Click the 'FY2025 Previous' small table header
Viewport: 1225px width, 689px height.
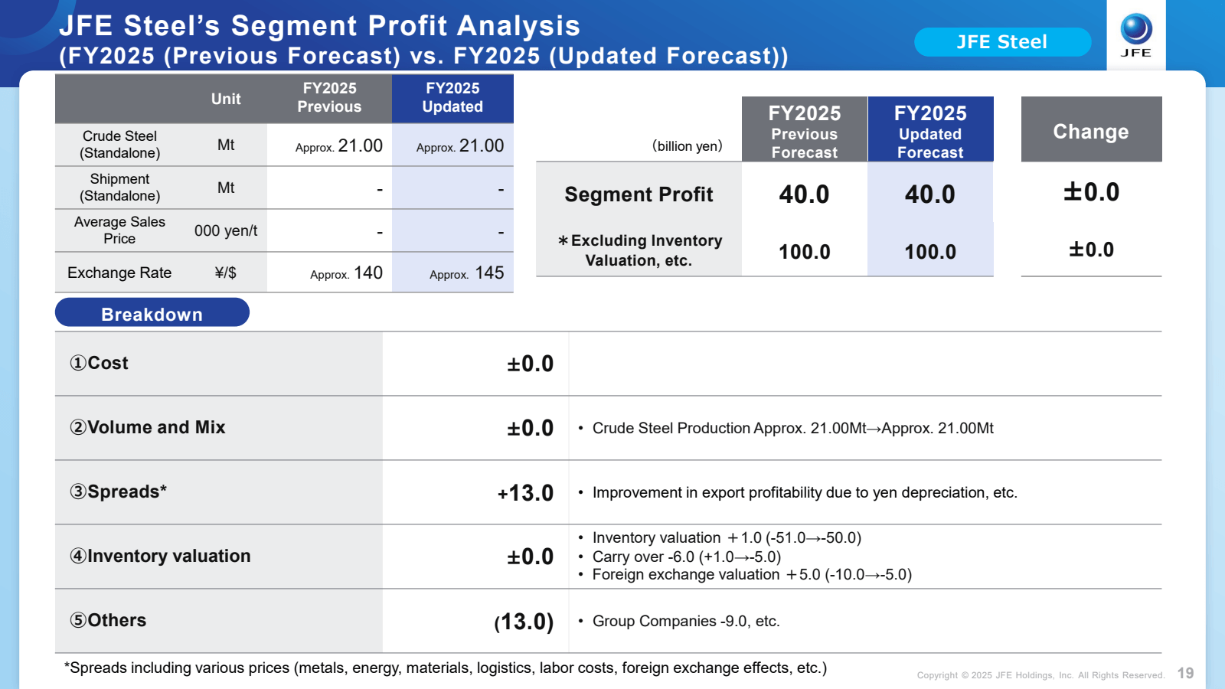pyautogui.click(x=329, y=98)
